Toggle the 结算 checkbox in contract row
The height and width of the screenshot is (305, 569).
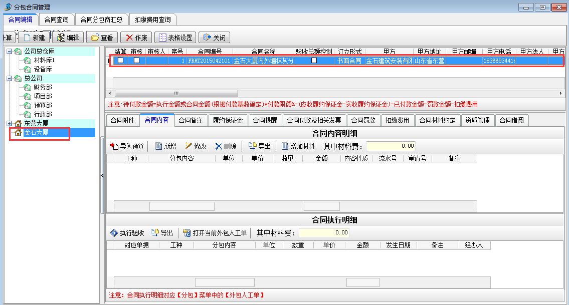[x=120, y=61]
